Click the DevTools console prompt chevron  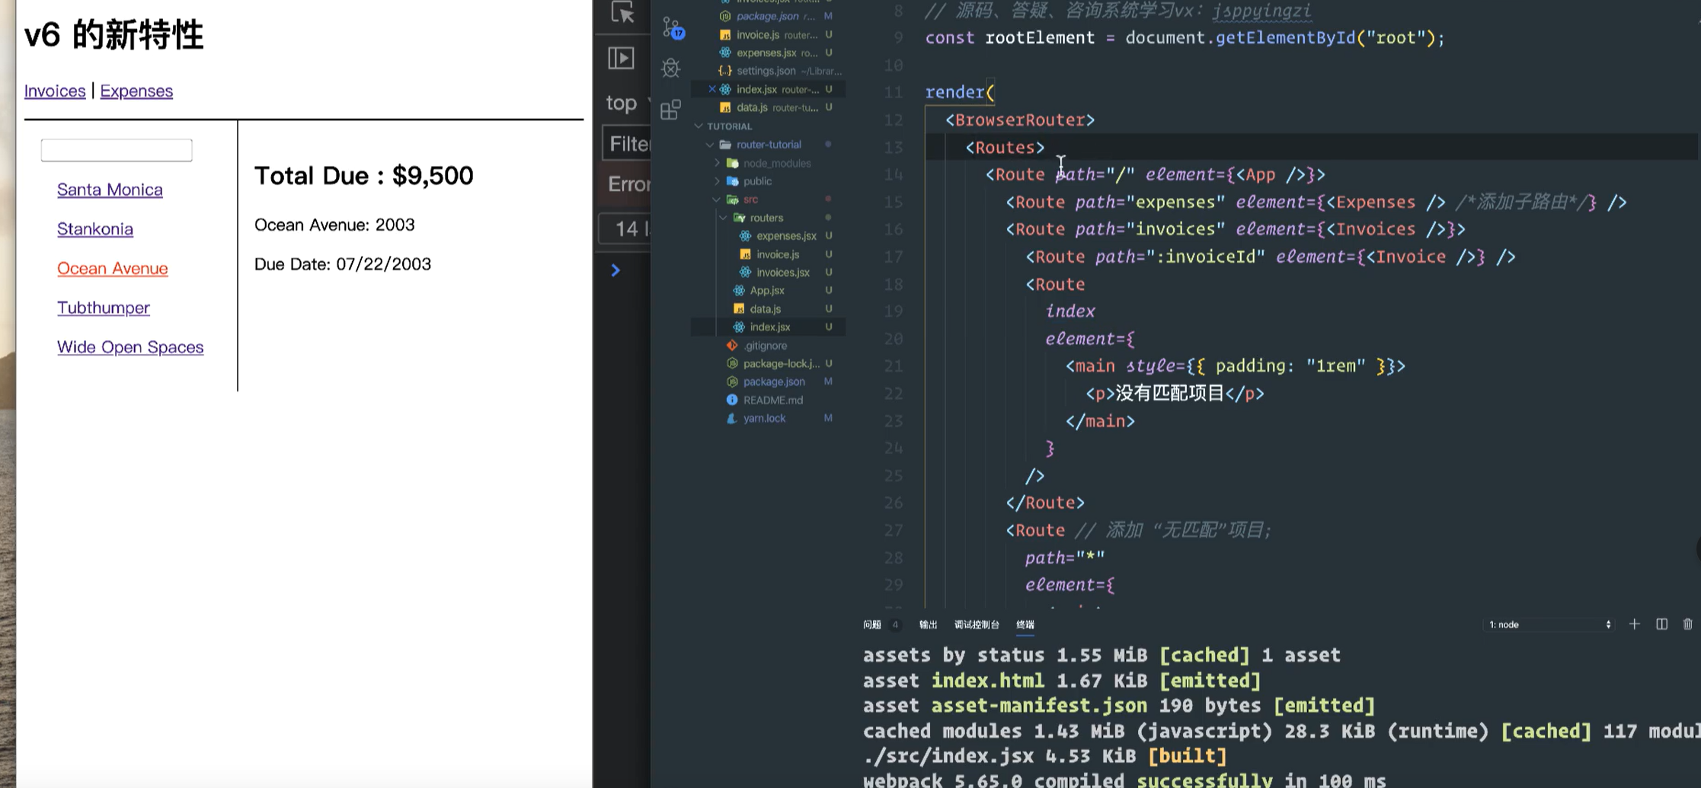click(x=615, y=270)
